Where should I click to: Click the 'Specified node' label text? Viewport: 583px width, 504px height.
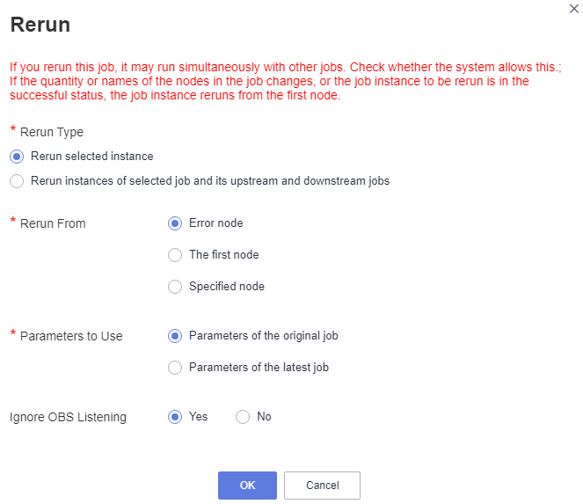[227, 287]
